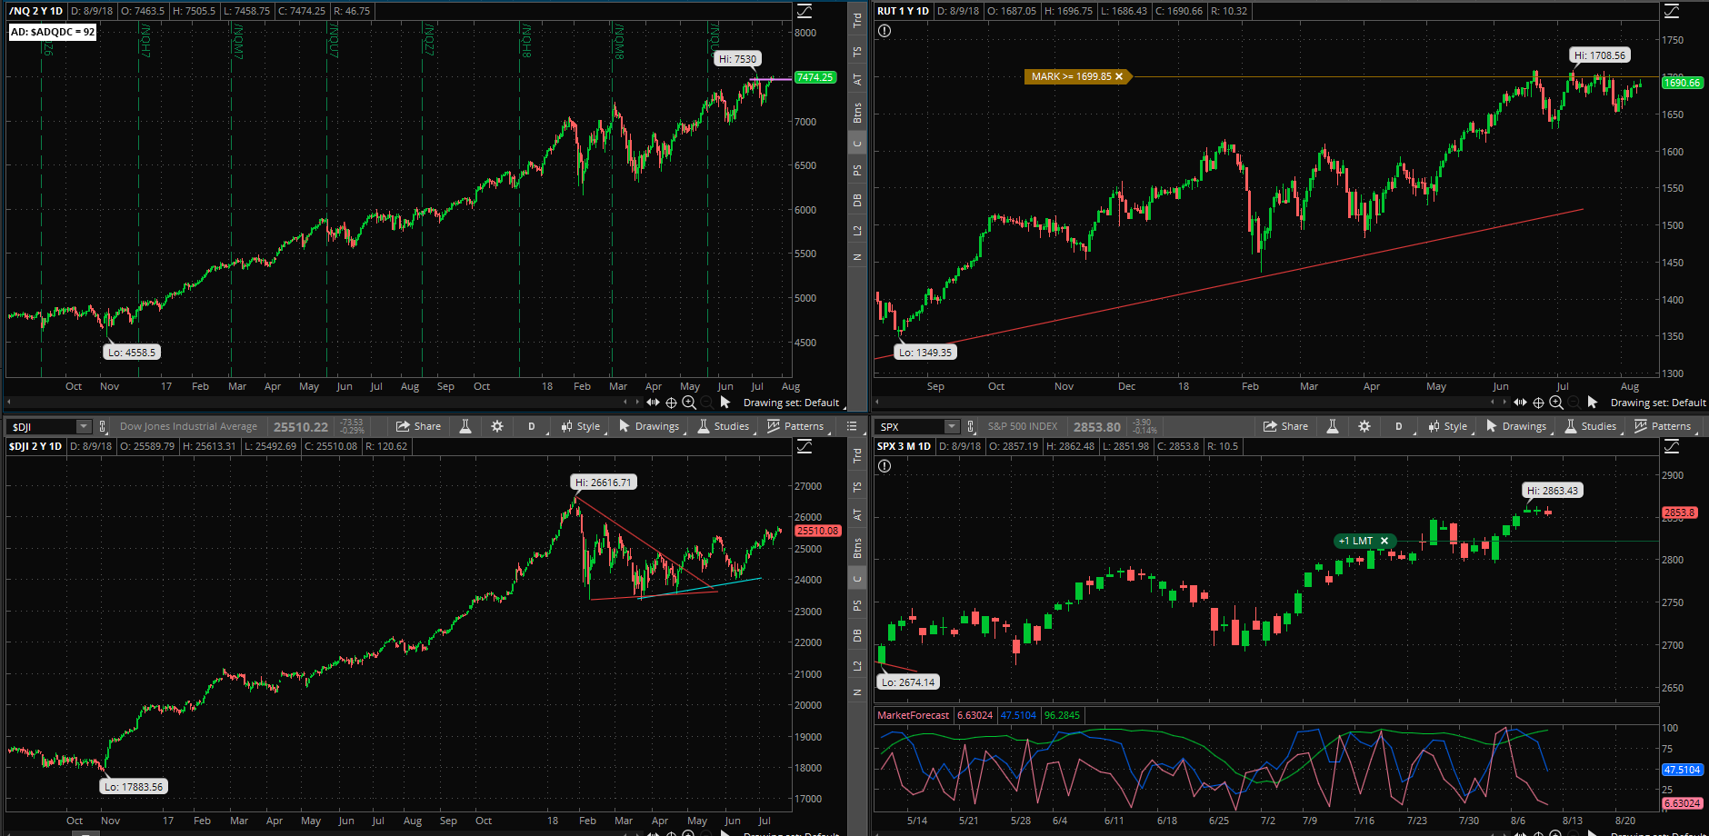
Task: Remove the MARK >= 1699.85 alert line
Action: point(1119,76)
